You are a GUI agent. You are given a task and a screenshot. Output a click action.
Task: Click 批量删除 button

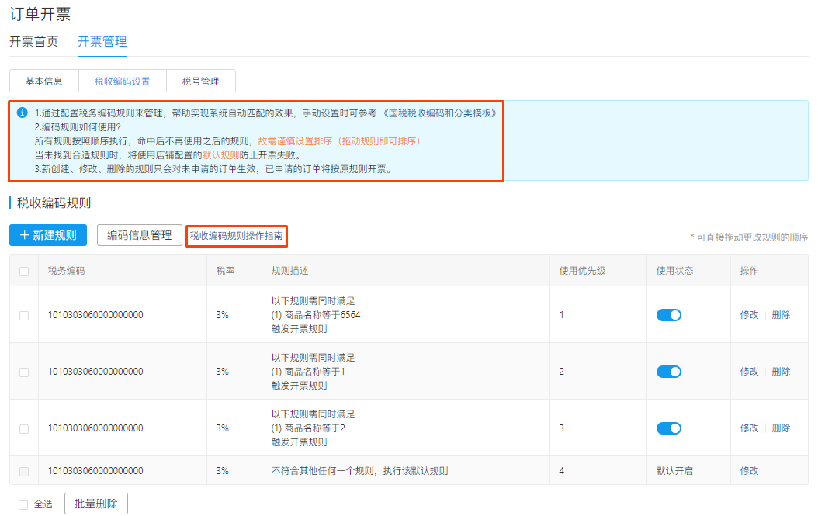[x=96, y=504]
